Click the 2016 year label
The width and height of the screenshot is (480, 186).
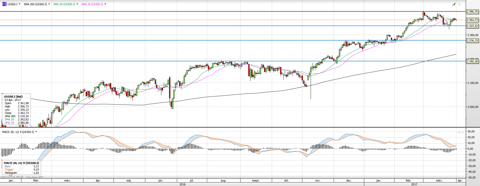[x=182, y=184]
